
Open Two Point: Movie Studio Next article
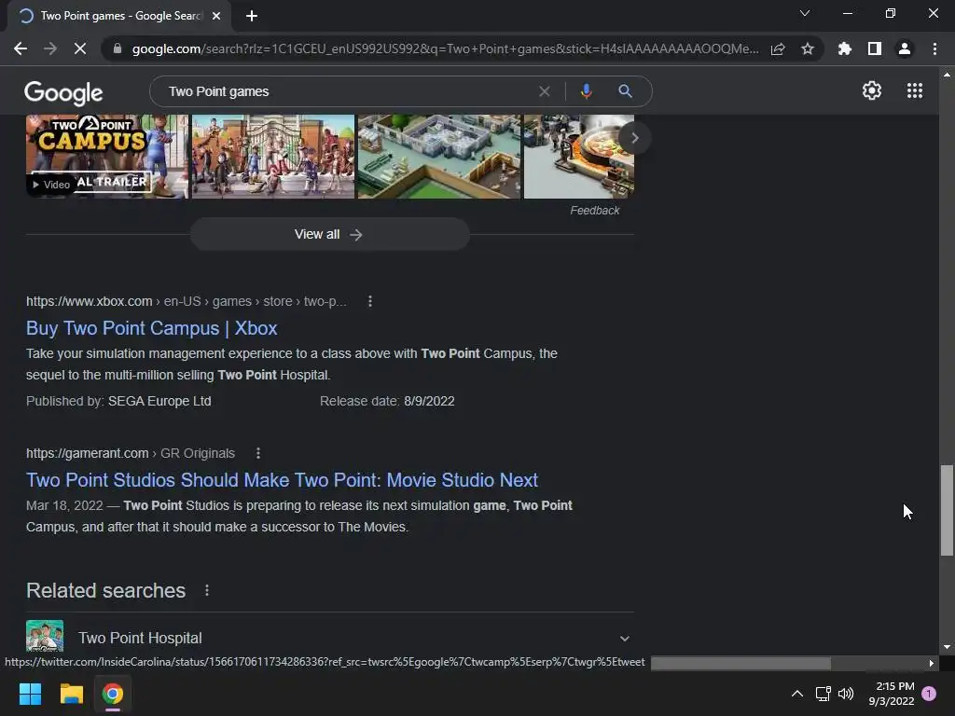click(x=282, y=480)
